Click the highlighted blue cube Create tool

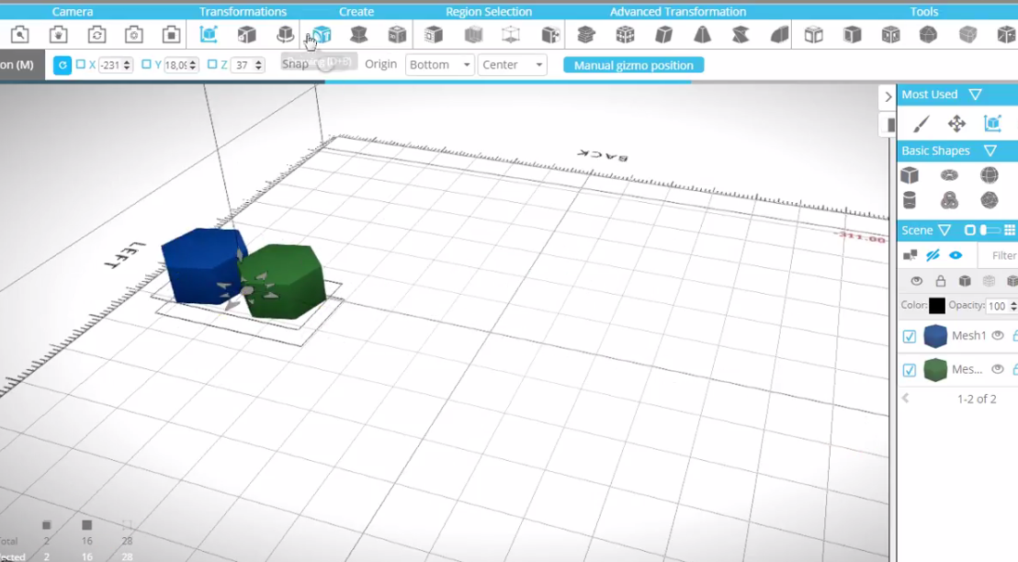322,34
